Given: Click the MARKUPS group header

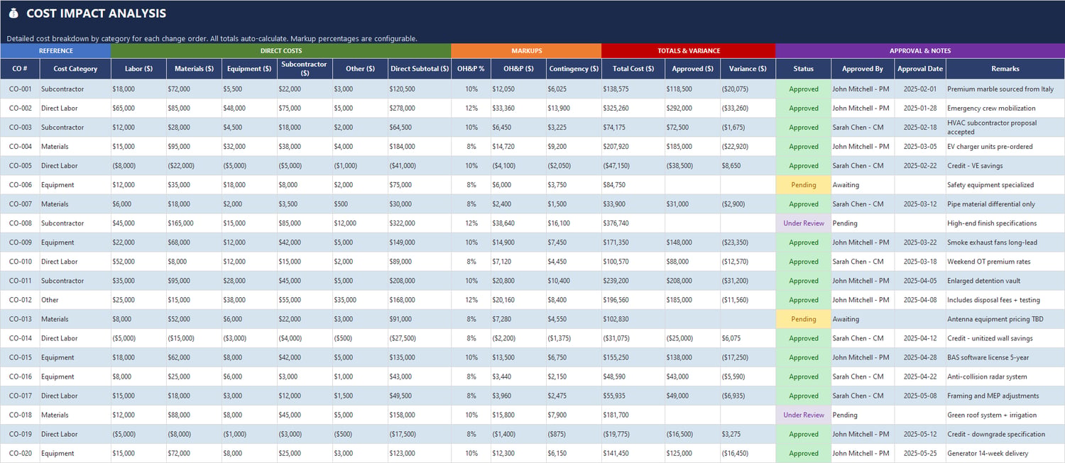Looking at the screenshot, I should (527, 51).
